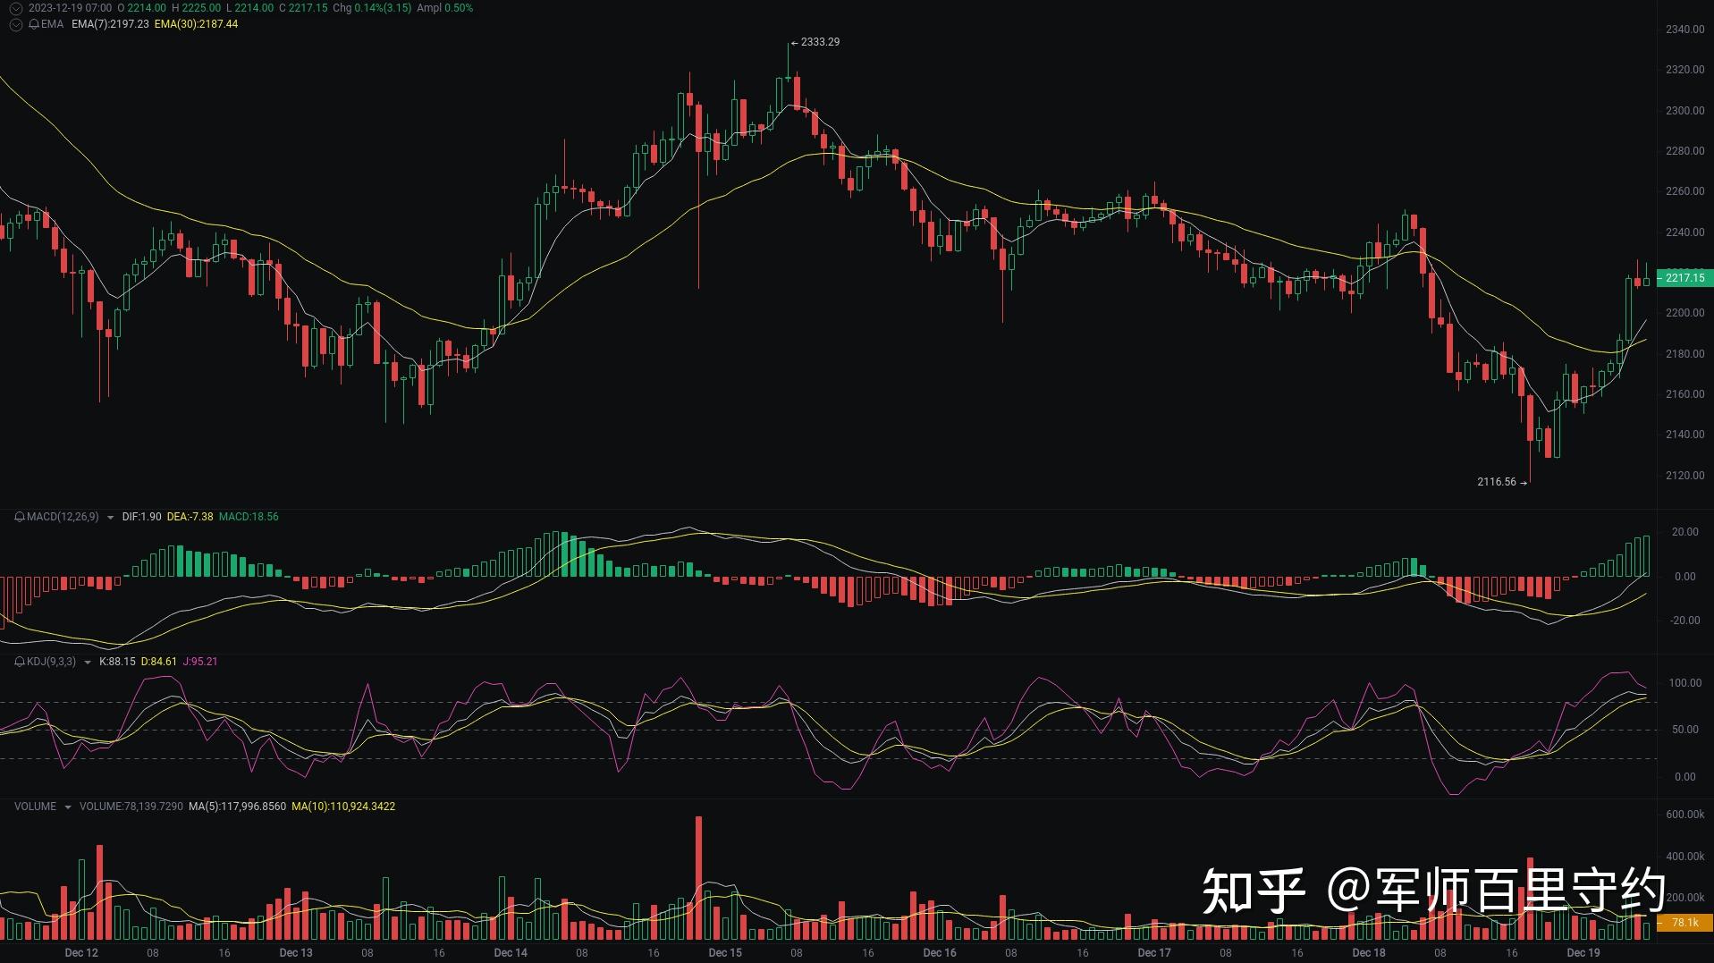Click the alert bell icon next to EMA

click(34, 24)
